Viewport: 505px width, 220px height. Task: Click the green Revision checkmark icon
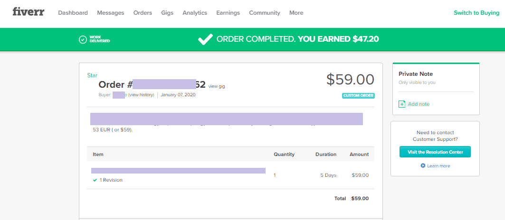click(x=95, y=180)
